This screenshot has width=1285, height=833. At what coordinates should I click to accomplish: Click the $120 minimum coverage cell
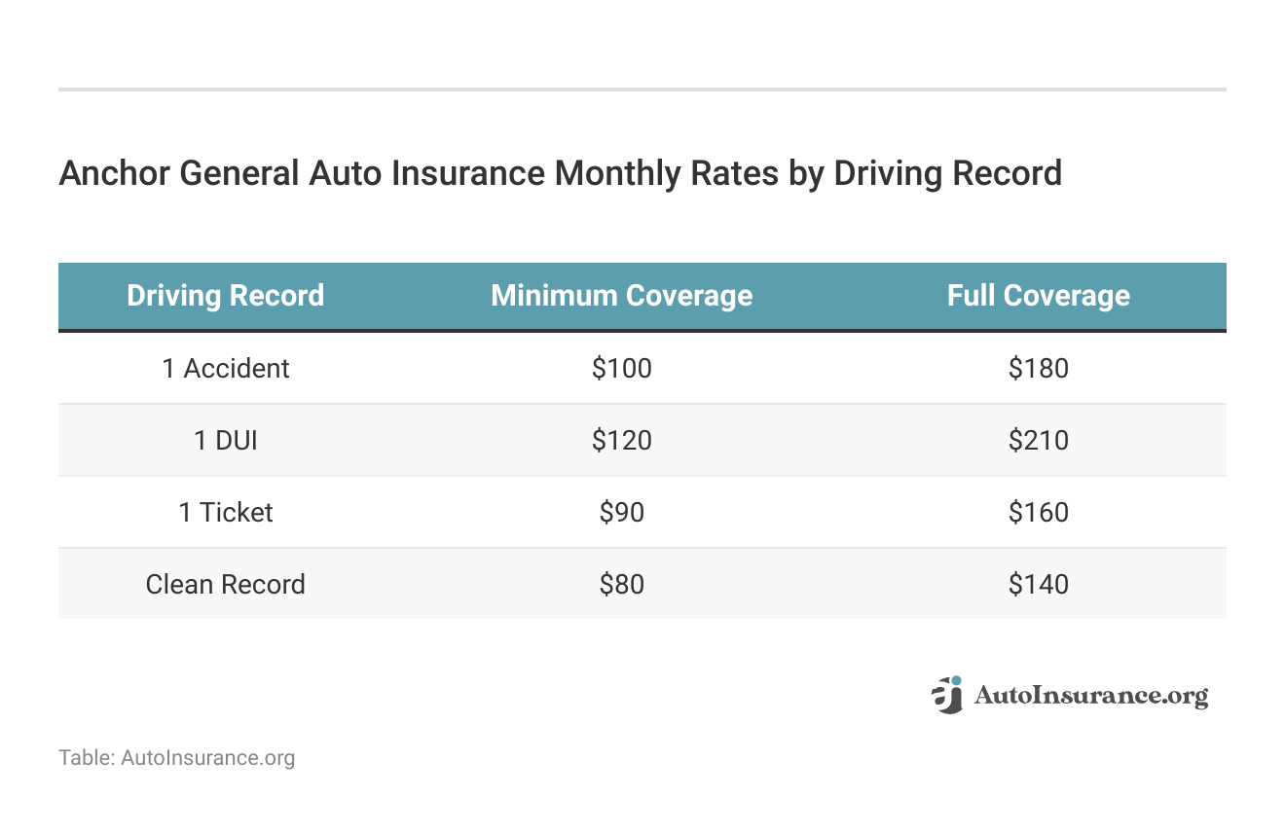(621, 440)
